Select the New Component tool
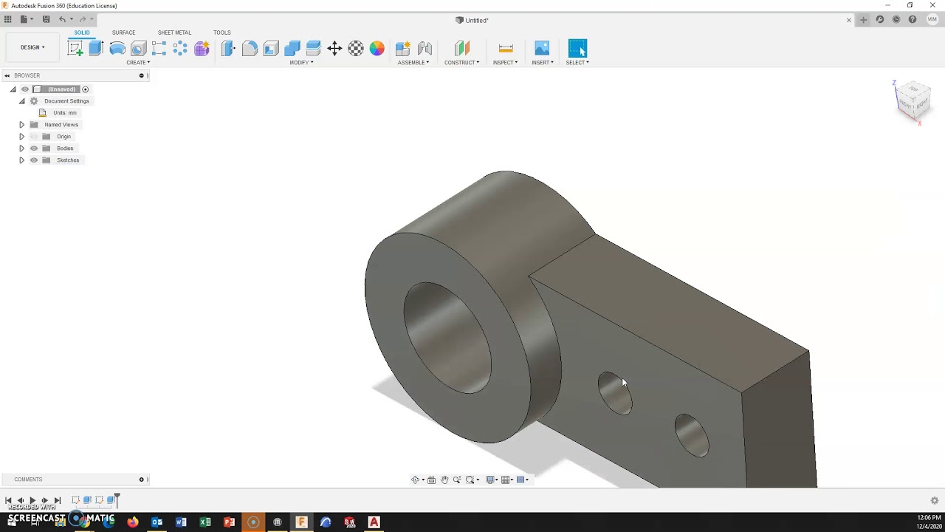 pyautogui.click(x=403, y=49)
